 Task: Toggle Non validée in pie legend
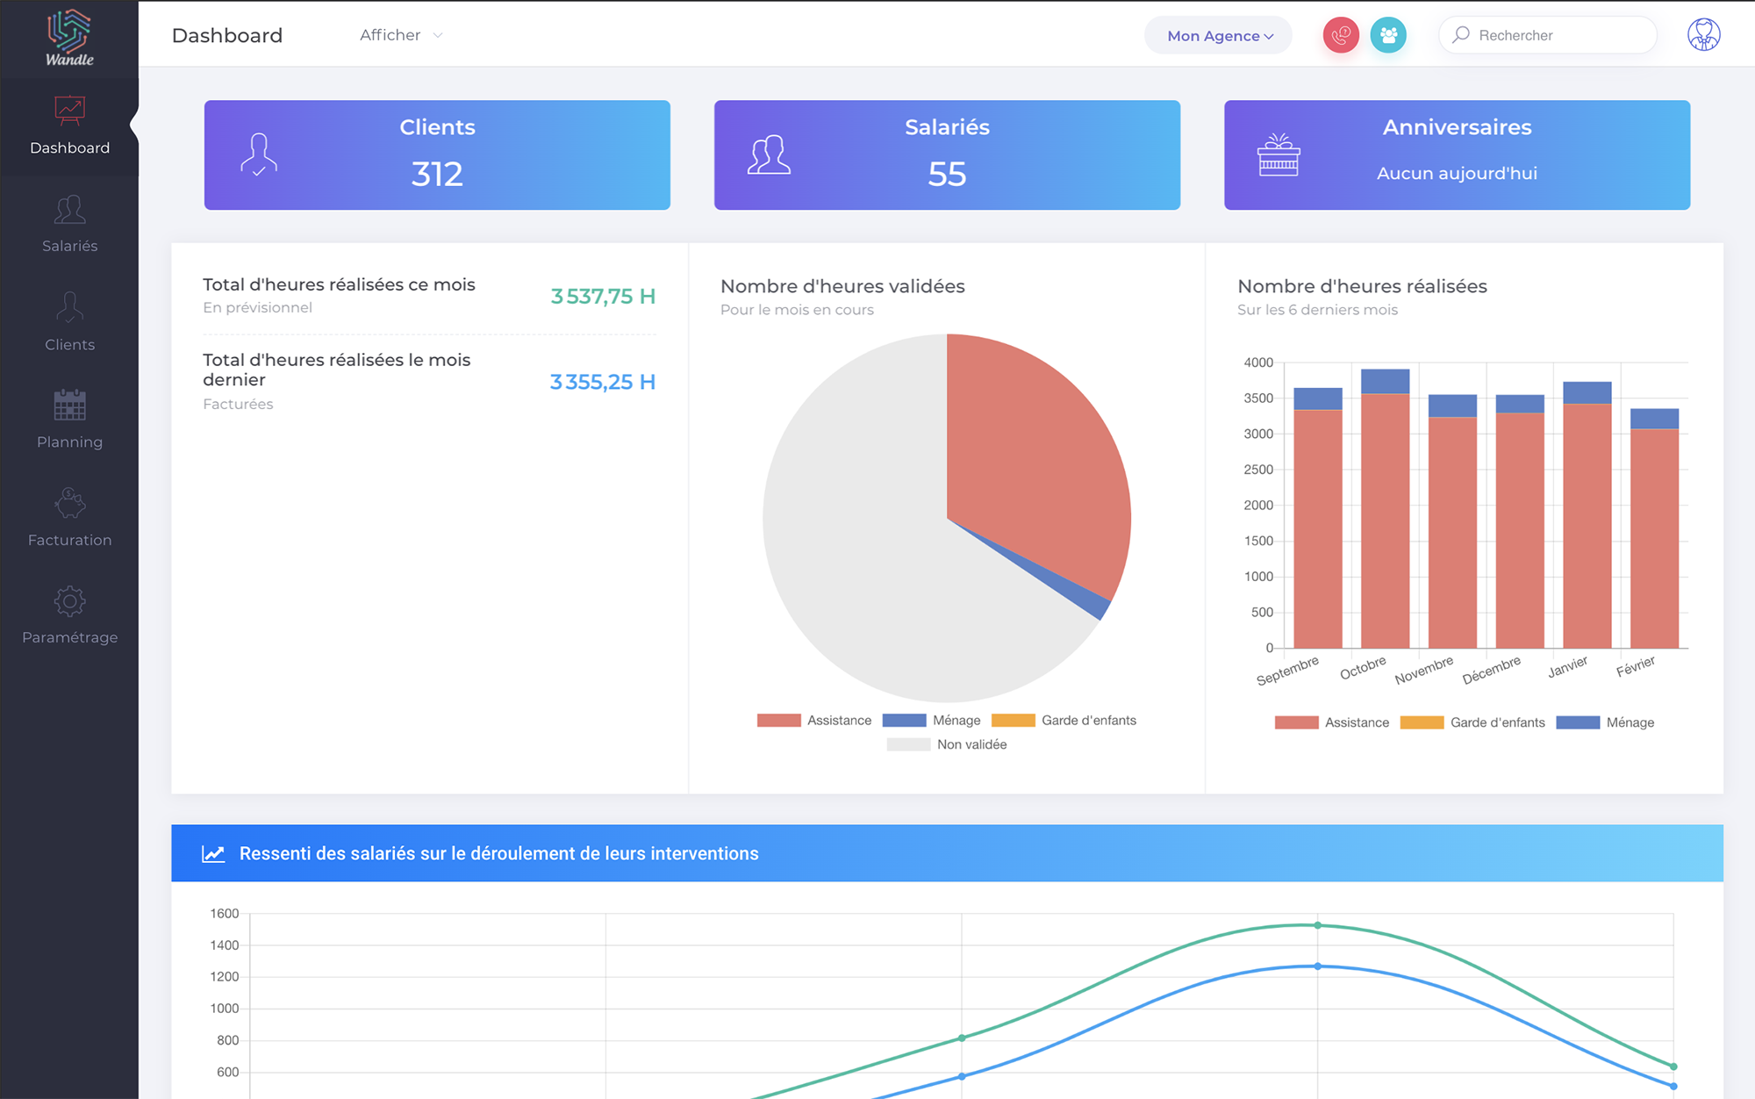click(947, 744)
